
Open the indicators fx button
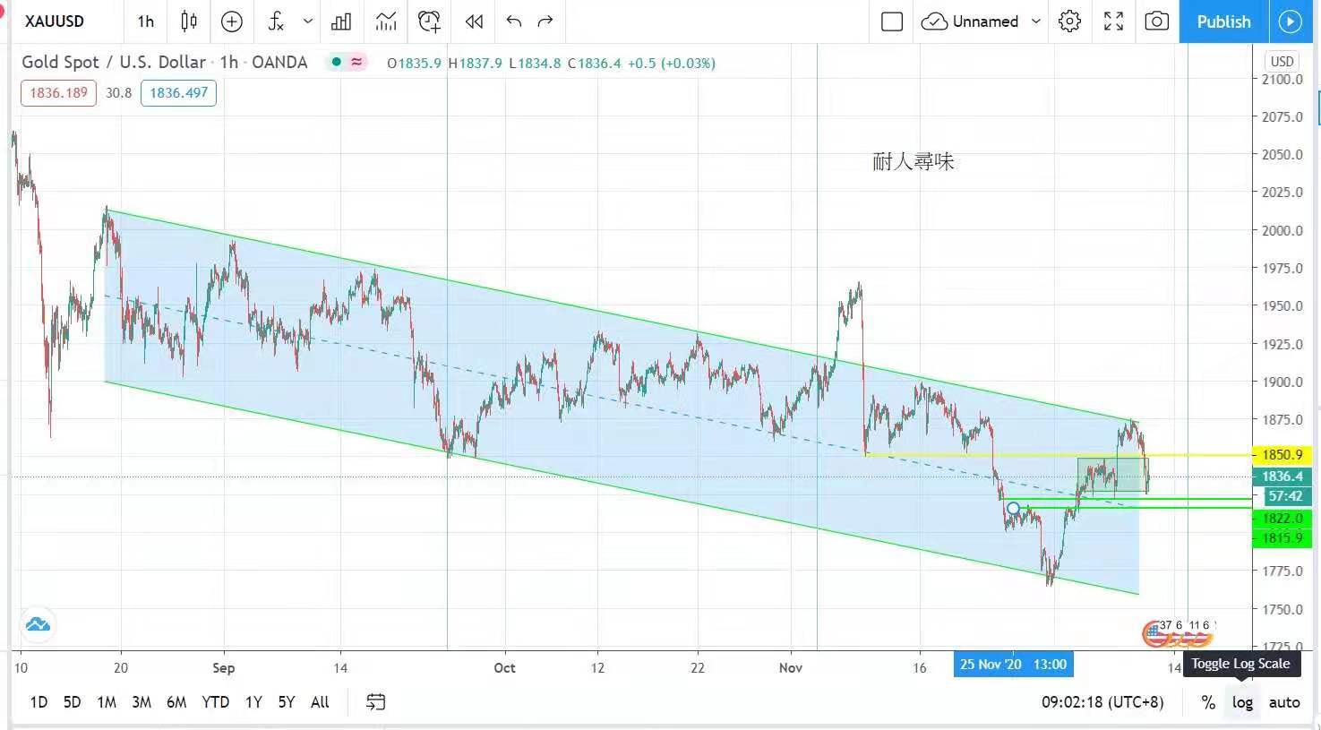[276, 21]
